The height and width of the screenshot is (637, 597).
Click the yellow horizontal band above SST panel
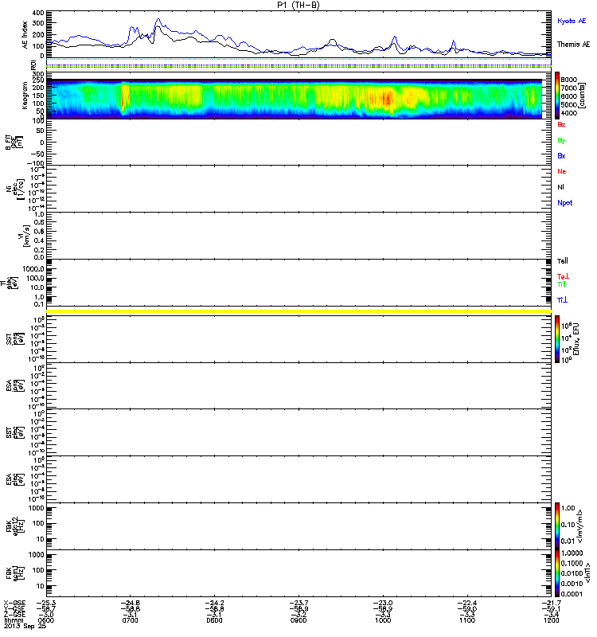[298, 311]
